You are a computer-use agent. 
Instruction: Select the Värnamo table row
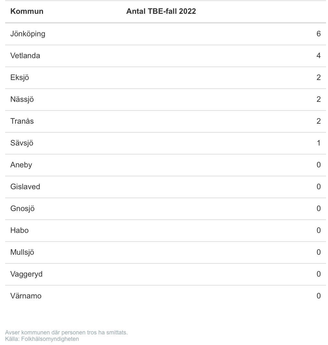pyautogui.click(x=26, y=296)
